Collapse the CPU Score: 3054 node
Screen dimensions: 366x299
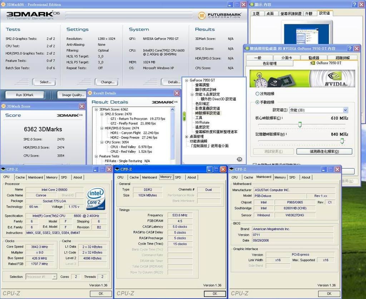click(102, 142)
